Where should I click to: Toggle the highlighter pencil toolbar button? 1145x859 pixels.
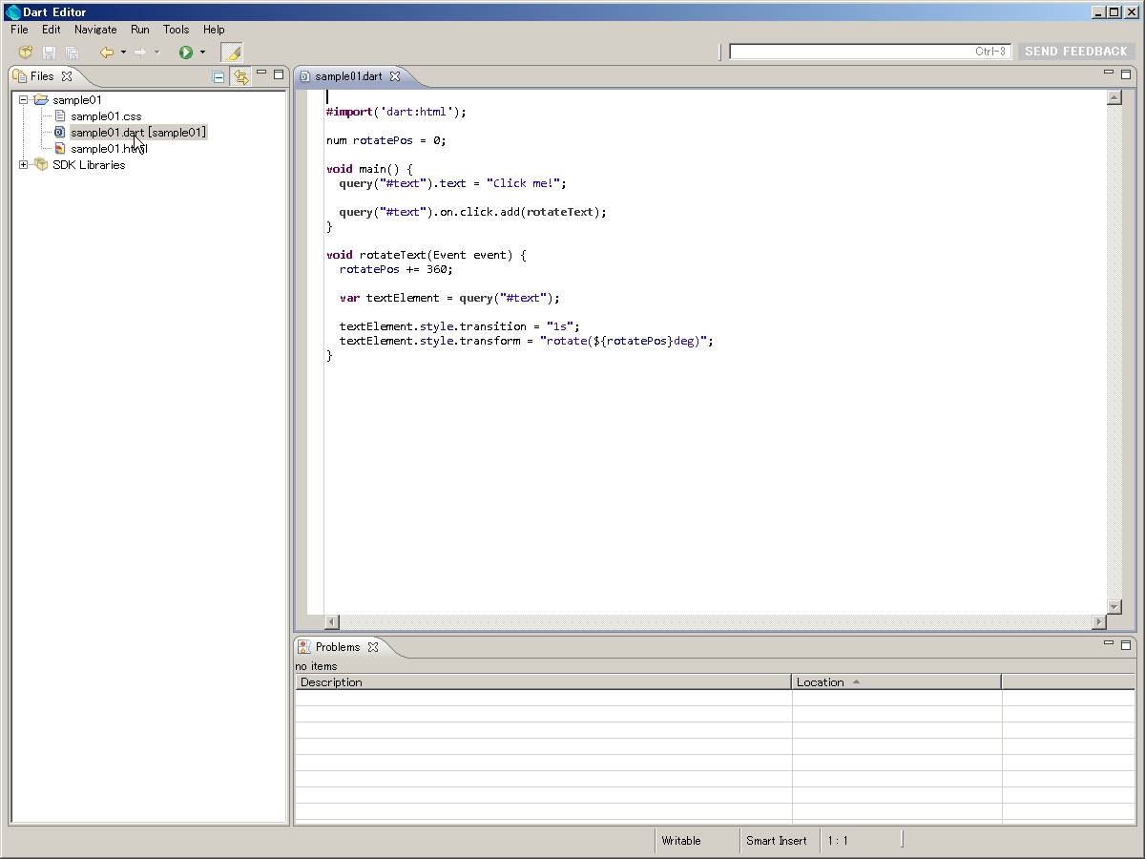click(x=232, y=52)
